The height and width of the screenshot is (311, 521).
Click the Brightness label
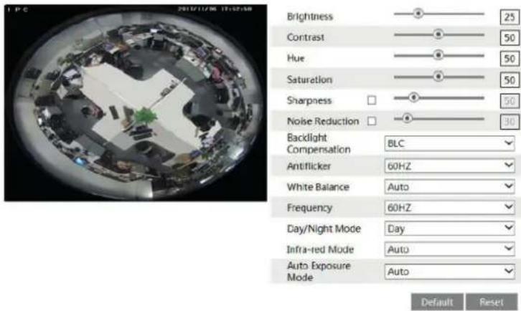pyautogui.click(x=310, y=16)
